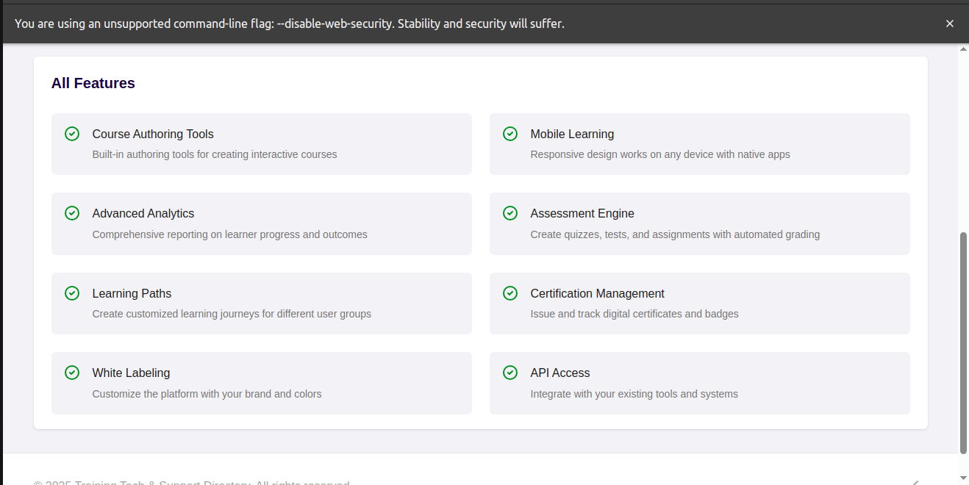Click the API Access description text
Image resolution: width=969 pixels, height=485 pixels.
tap(634, 394)
